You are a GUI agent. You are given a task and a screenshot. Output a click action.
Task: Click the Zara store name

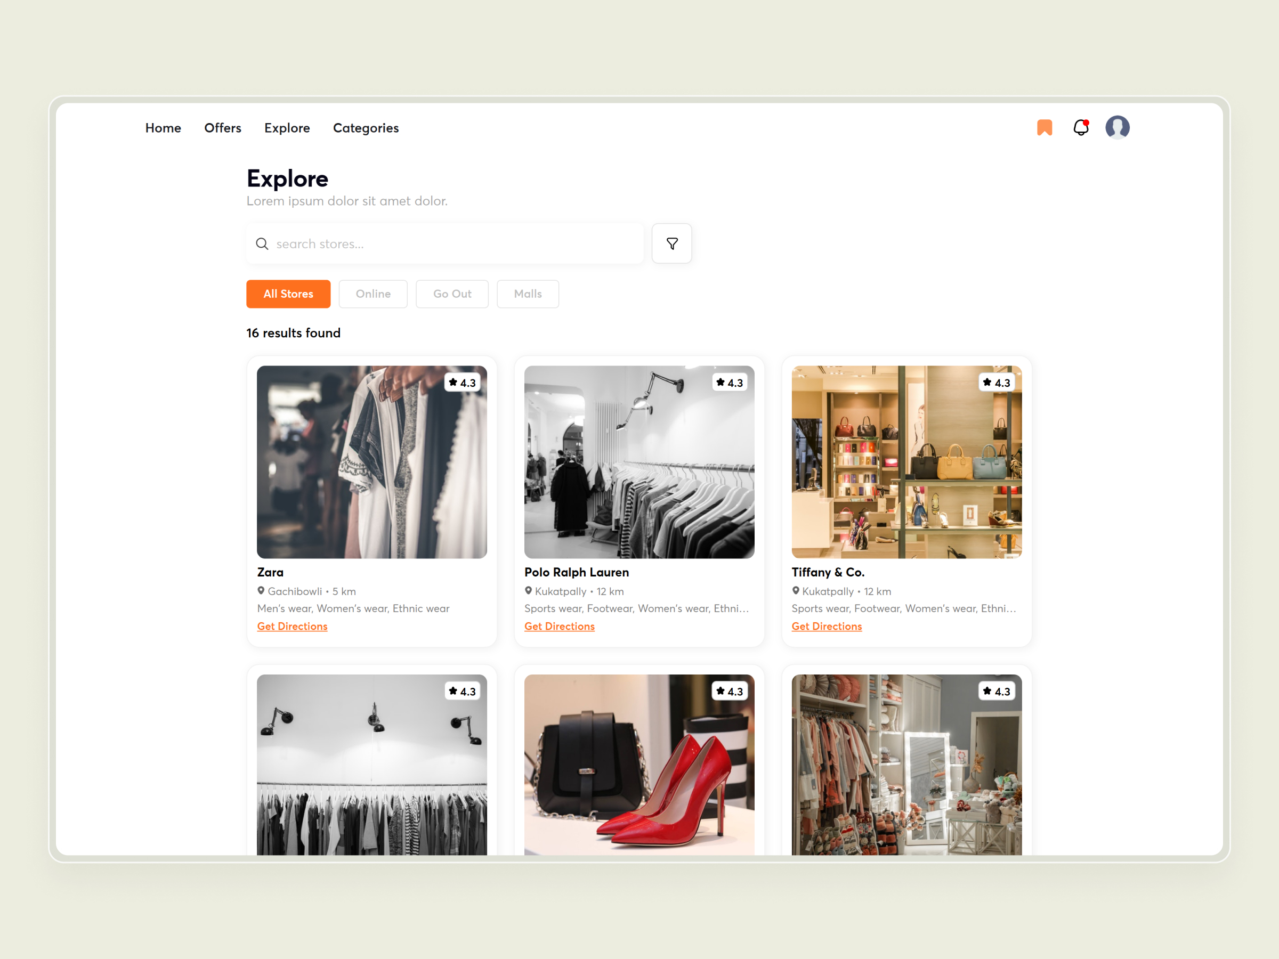tap(271, 572)
